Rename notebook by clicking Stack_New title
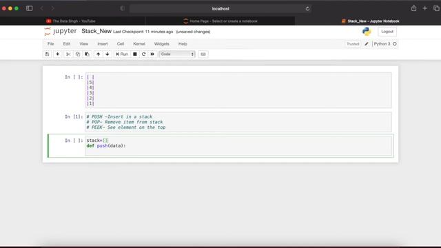This screenshot has height=248, width=441. point(96,31)
